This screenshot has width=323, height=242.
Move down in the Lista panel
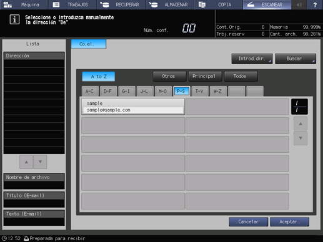pyautogui.click(x=40, y=162)
